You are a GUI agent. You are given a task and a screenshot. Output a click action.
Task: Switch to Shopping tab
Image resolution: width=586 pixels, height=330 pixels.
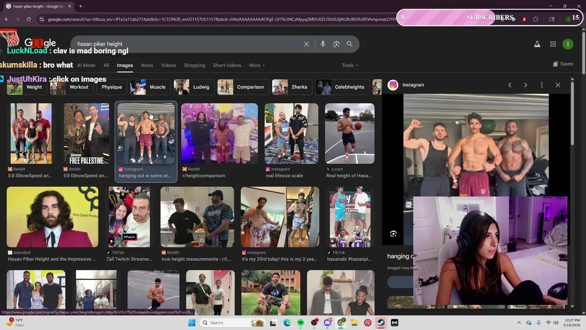[x=195, y=65]
